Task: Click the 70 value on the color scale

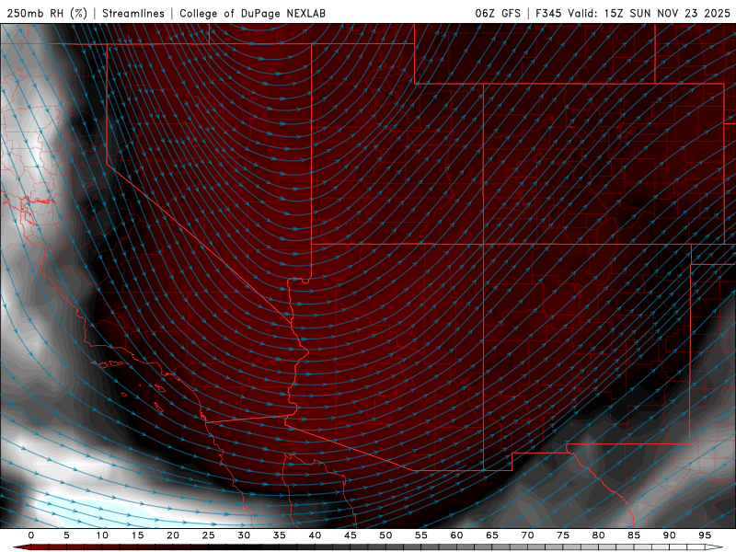Action: pos(527,535)
